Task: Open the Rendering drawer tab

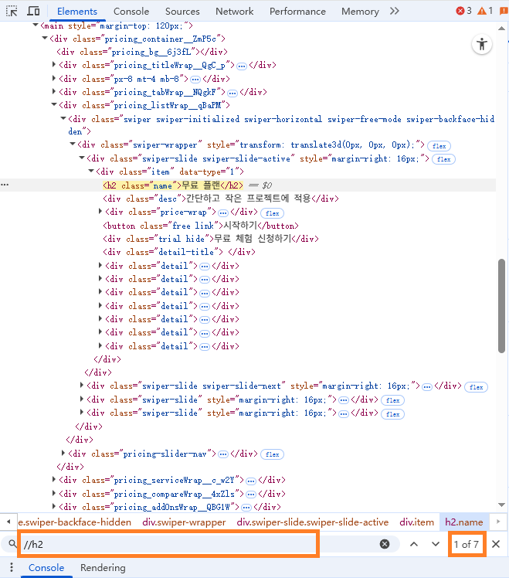Action: (x=103, y=568)
